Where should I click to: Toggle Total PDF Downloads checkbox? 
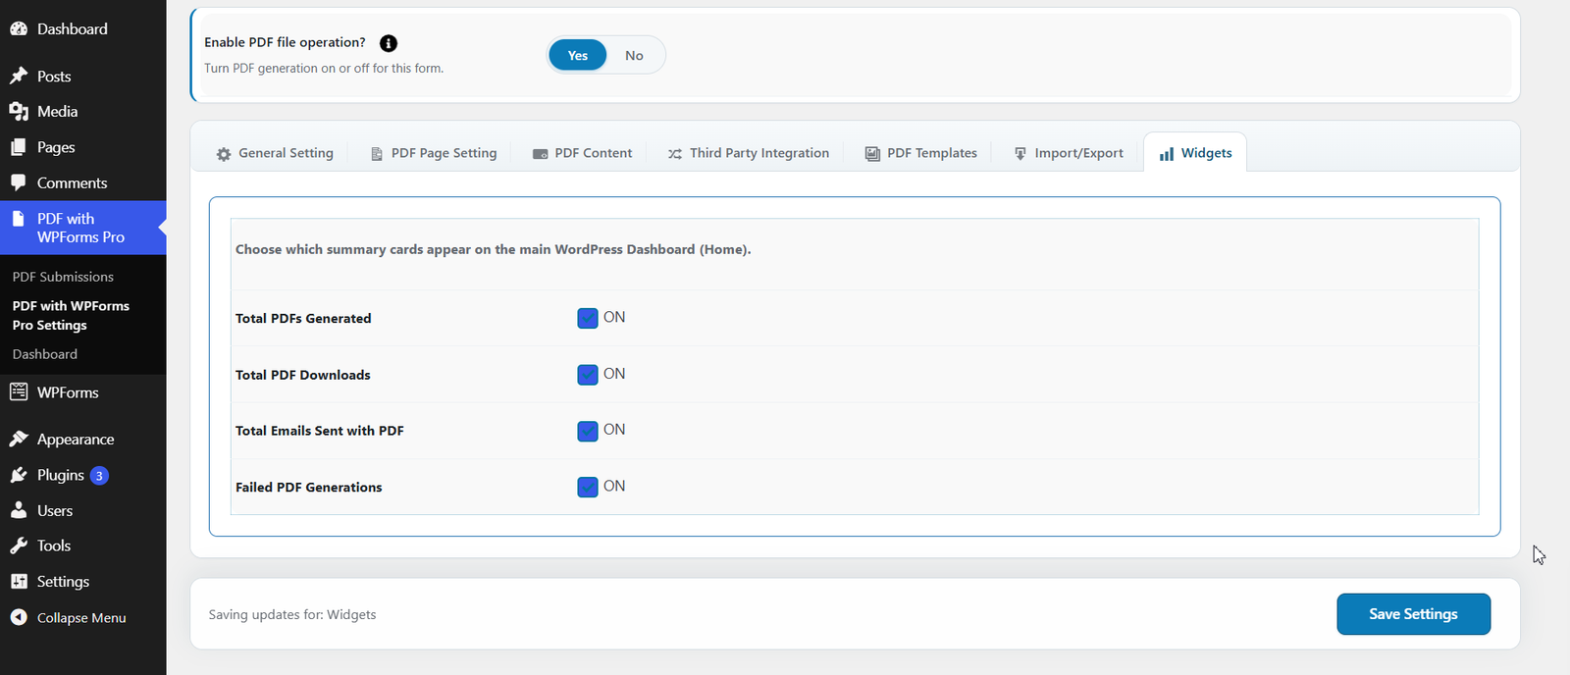tap(588, 375)
